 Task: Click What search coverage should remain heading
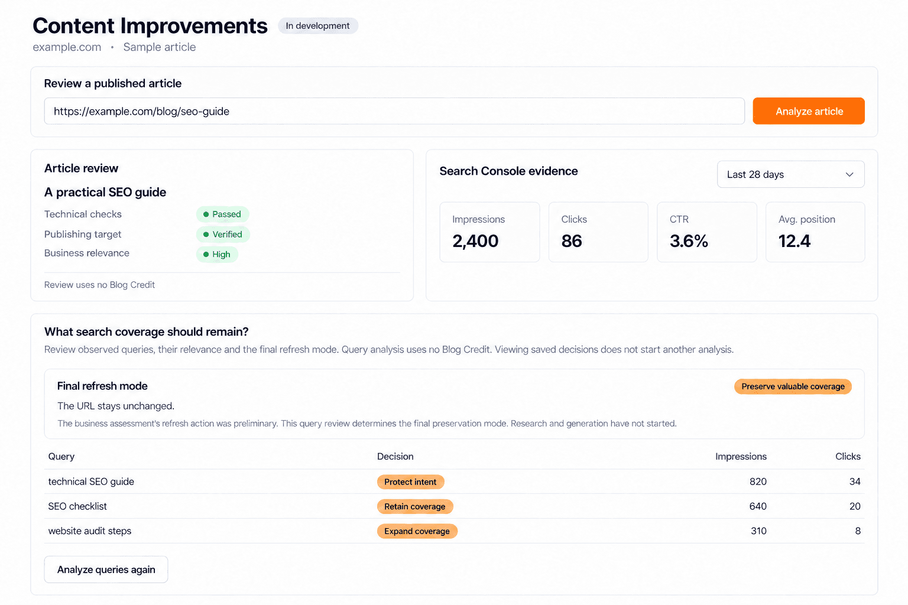pyautogui.click(x=147, y=331)
